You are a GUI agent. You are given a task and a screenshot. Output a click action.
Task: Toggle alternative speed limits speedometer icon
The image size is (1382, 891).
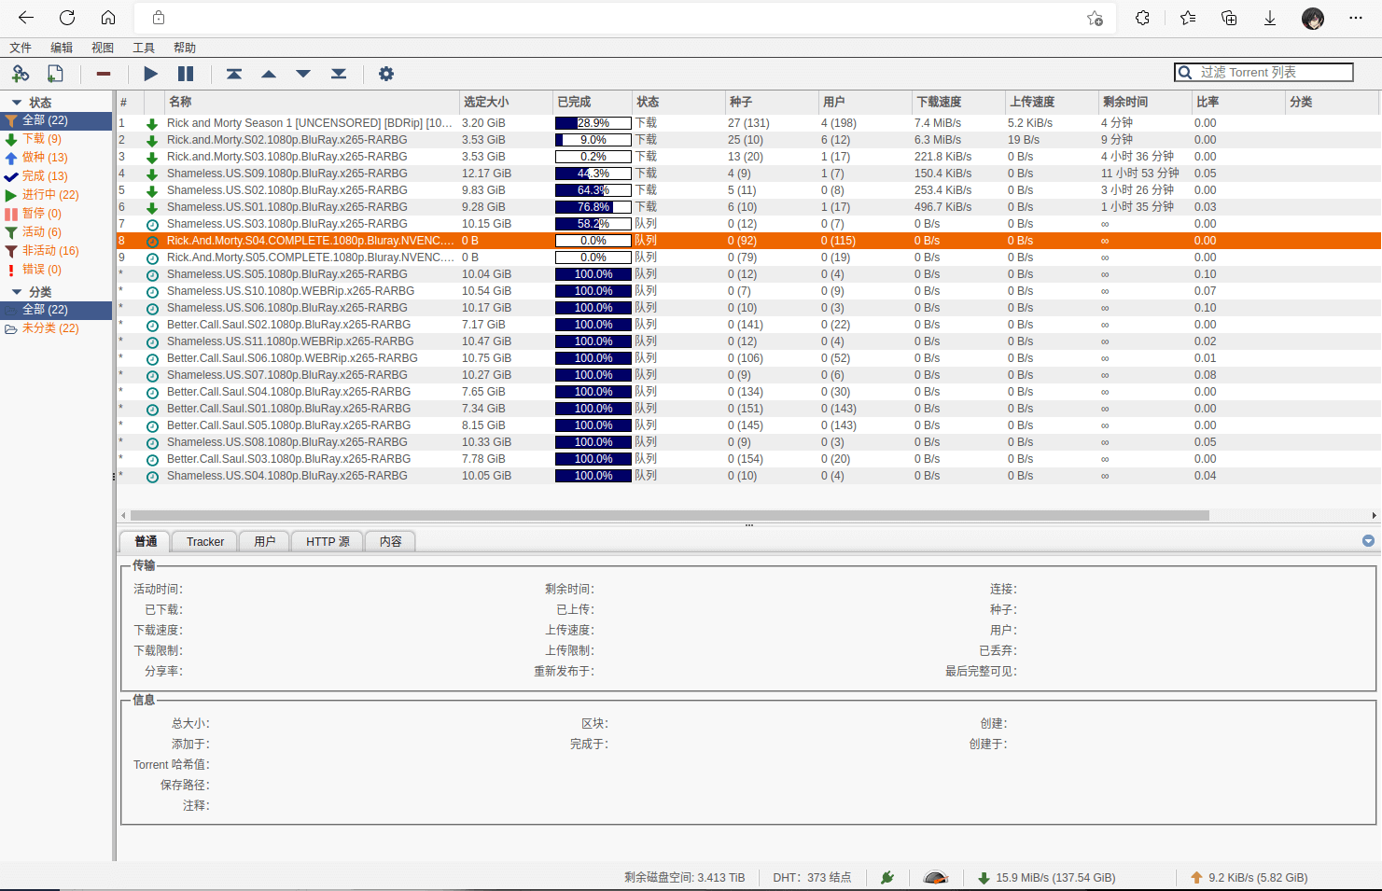(x=935, y=877)
